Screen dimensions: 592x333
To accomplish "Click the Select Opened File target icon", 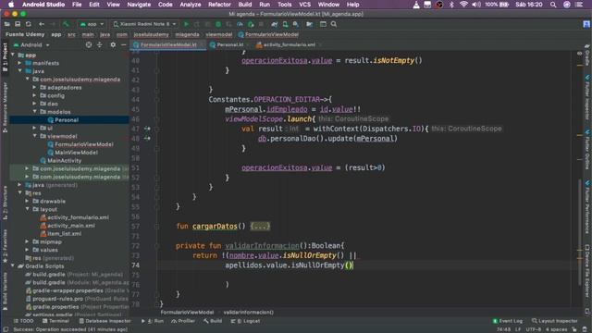I will 89,45.
